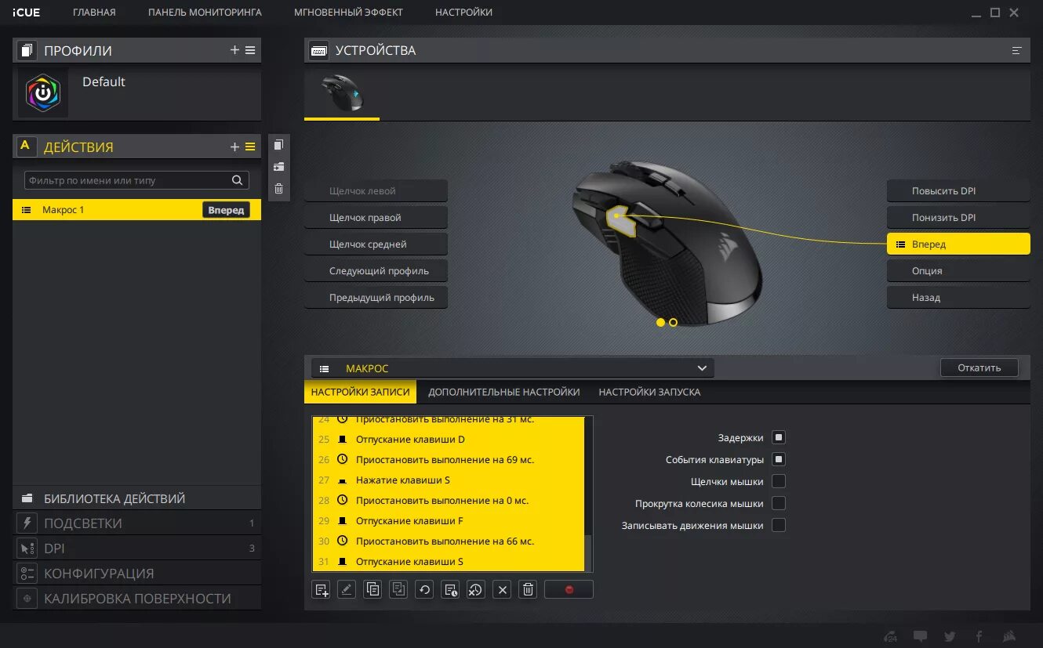This screenshot has height=648, width=1043.
Task: Copy macro events icon
Action: pyautogui.click(x=372, y=590)
